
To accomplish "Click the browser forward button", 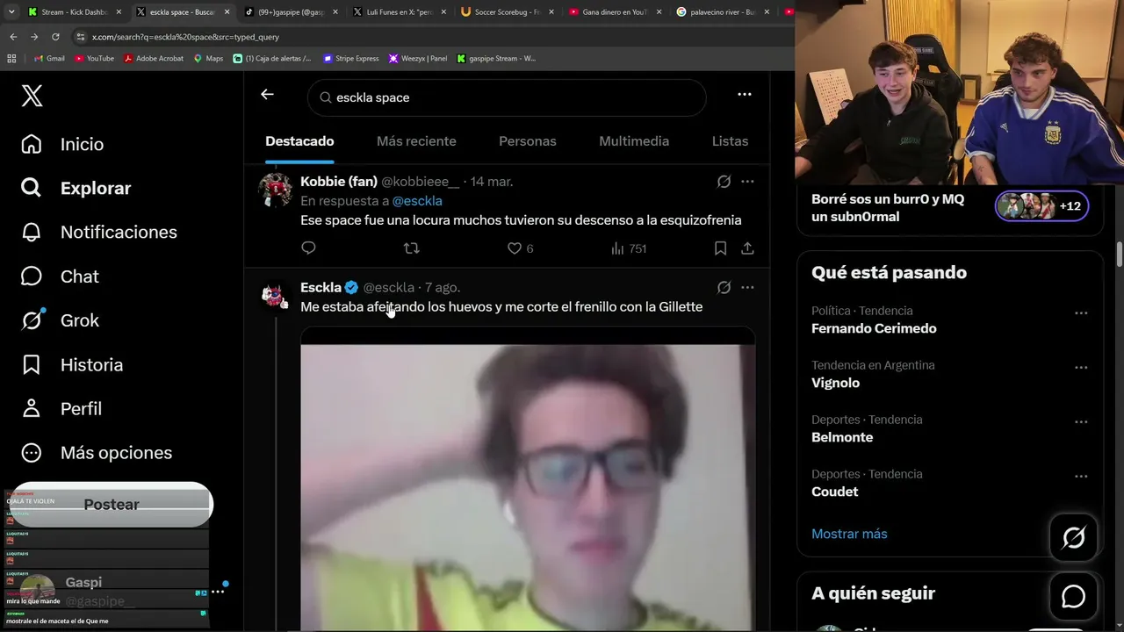I will tap(34, 37).
